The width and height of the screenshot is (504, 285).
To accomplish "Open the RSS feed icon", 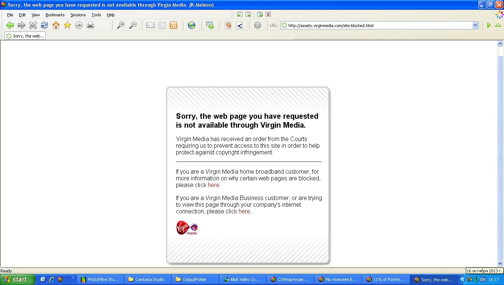I will (x=173, y=25).
